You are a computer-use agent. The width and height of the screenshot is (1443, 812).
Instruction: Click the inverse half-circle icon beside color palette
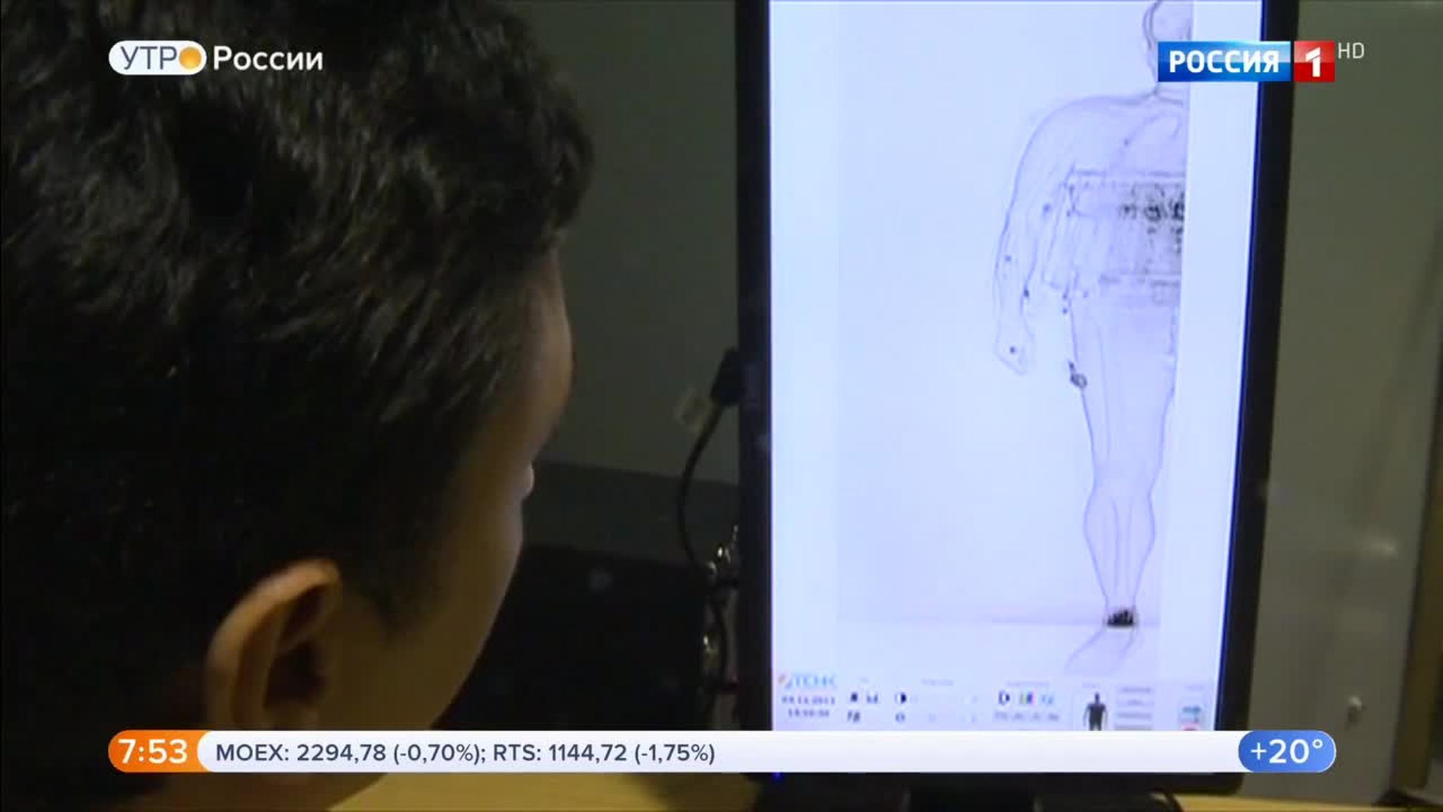tap(1005, 698)
